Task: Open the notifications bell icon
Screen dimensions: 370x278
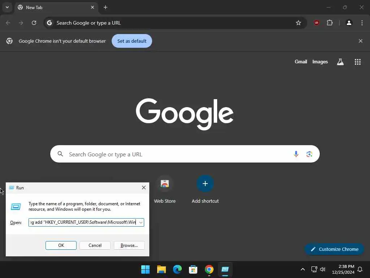Action: point(360,269)
